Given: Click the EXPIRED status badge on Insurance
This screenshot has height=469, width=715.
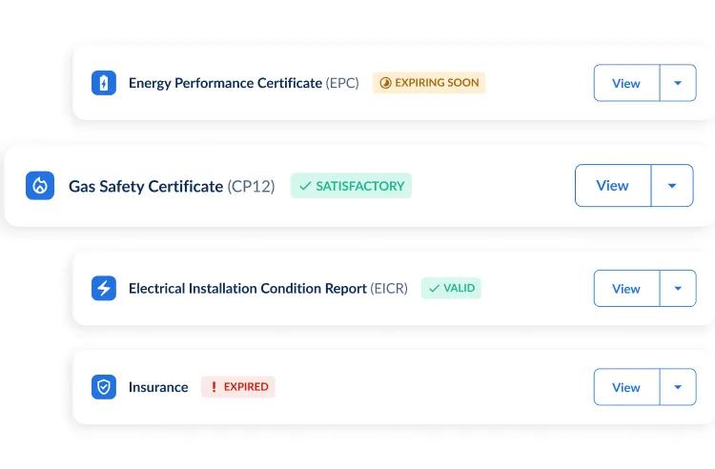Looking at the screenshot, I should (x=238, y=387).
